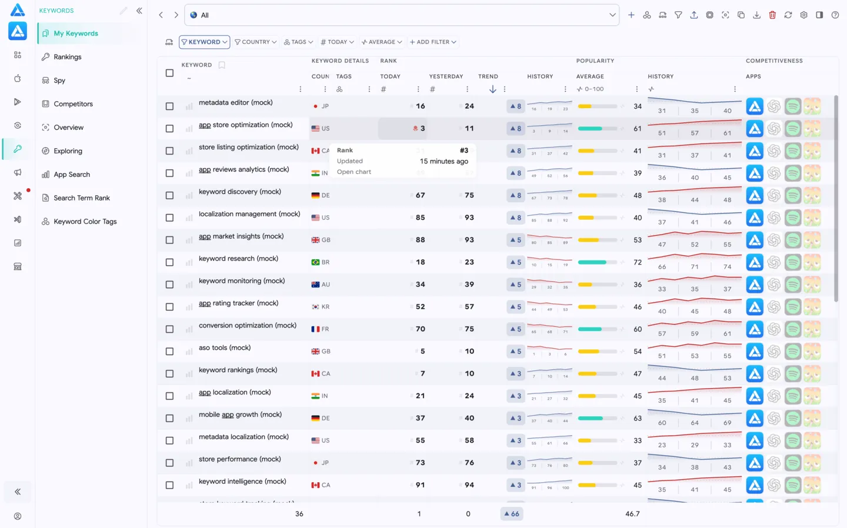Image resolution: width=847 pixels, height=528 pixels.
Task: Open the Keyword column three-dot menu
Action: 300,89
